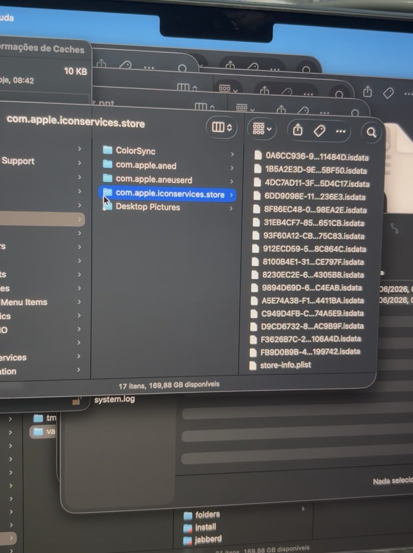This screenshot has height=553, width=413.
Task: Click the search magnifier in the front Finder window
Action: 372,133
